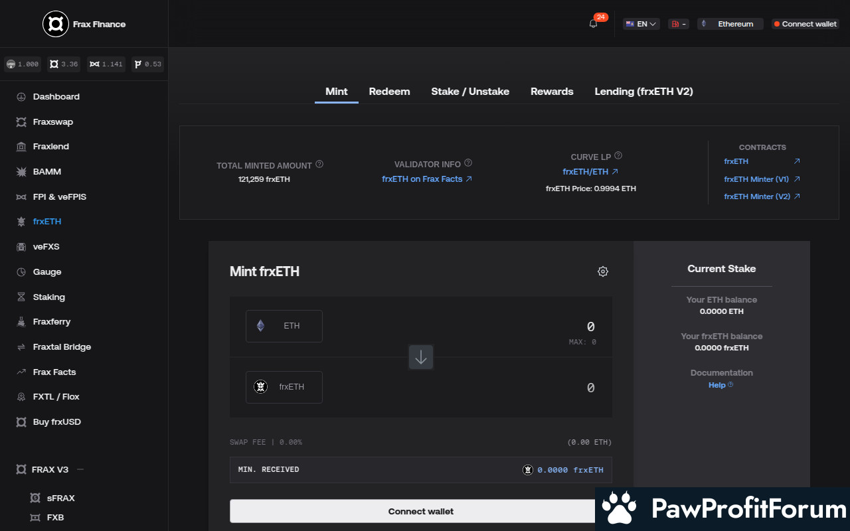Open the frxETH Minter (V2) link
Screen dimensions: 850x531
762,196
